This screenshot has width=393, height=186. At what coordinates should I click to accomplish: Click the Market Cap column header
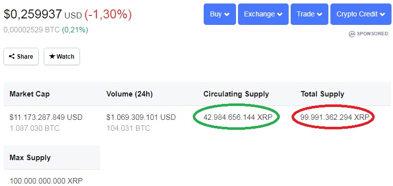pyautogui.click(x=30, y=94)
